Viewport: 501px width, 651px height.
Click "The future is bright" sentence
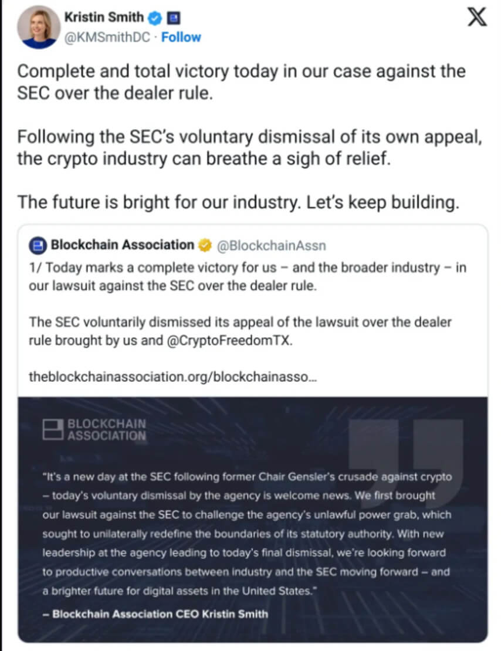tap(237, 202)
